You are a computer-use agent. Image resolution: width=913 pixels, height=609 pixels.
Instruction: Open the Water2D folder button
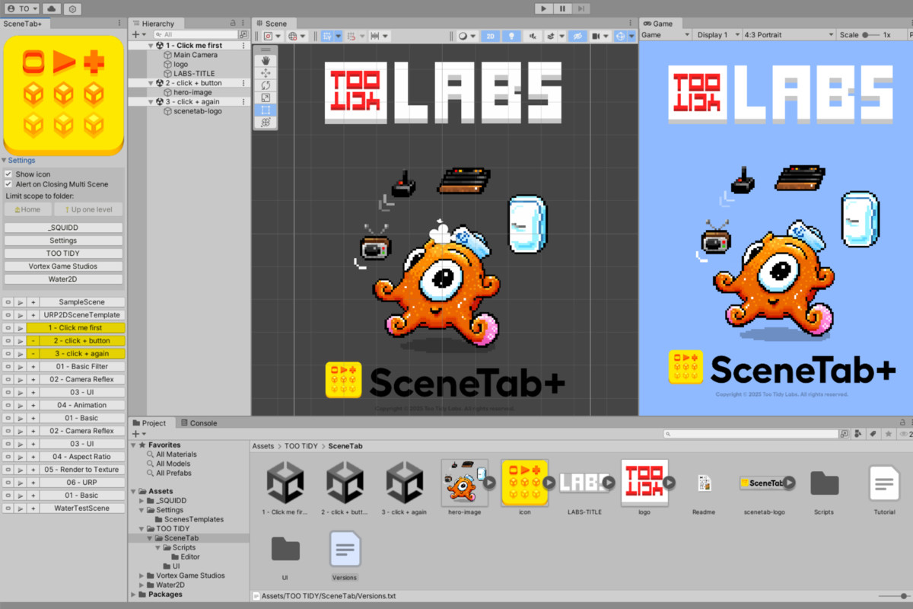(x=63, y=279)
